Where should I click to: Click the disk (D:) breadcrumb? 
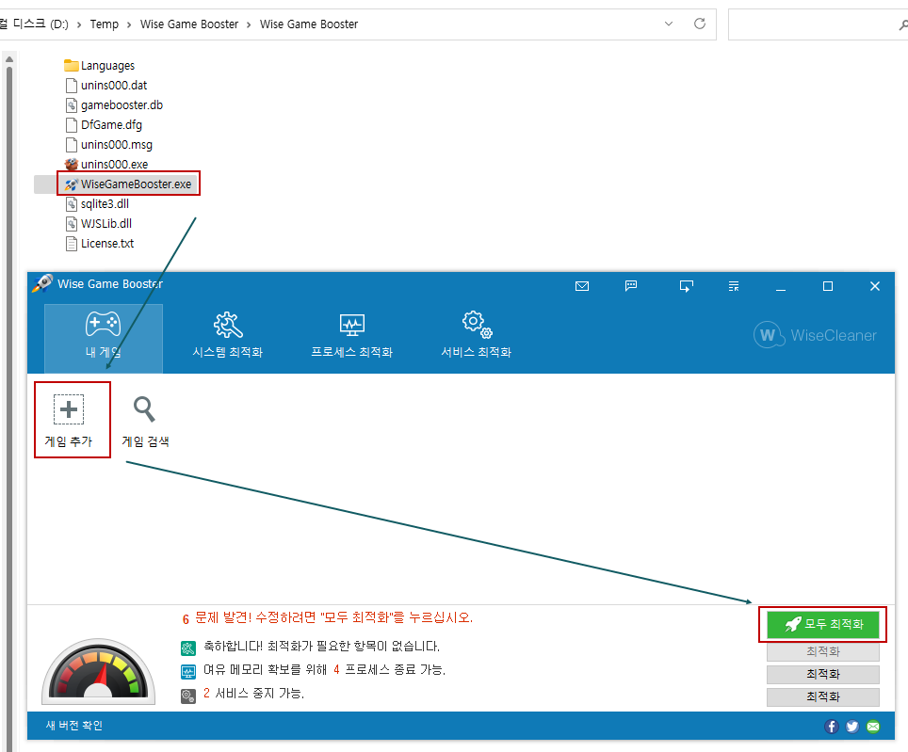coord(34,24)
